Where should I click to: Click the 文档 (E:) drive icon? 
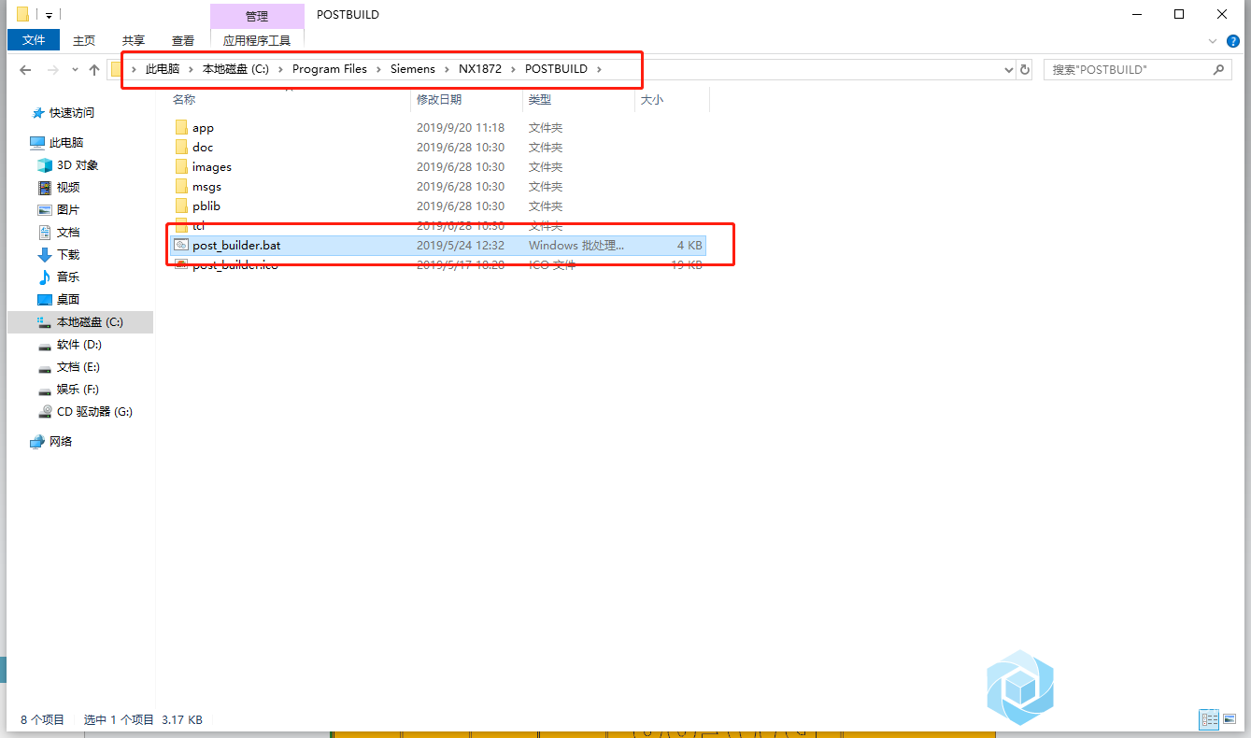pos(45,367)
